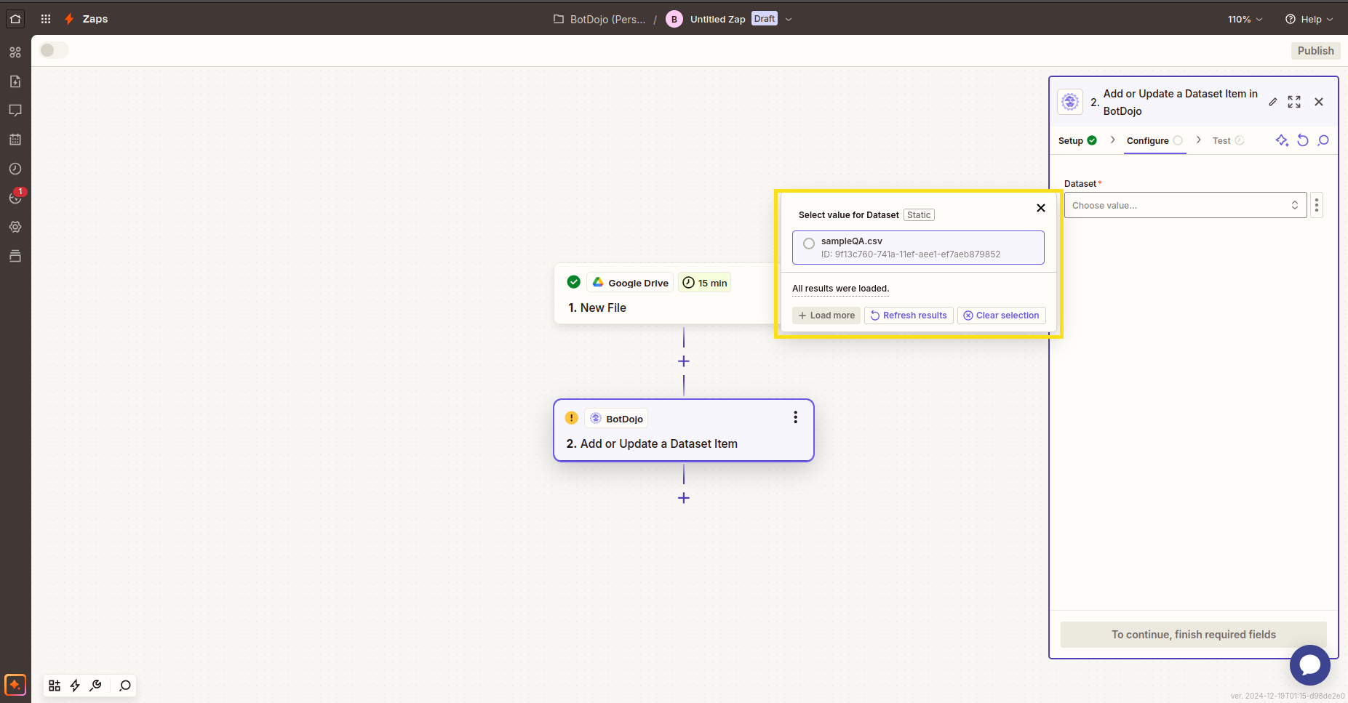Go to the Zapier home icon
This screenshot has width=1348, height=703.
pyautogui.click(x=15, y=19)
